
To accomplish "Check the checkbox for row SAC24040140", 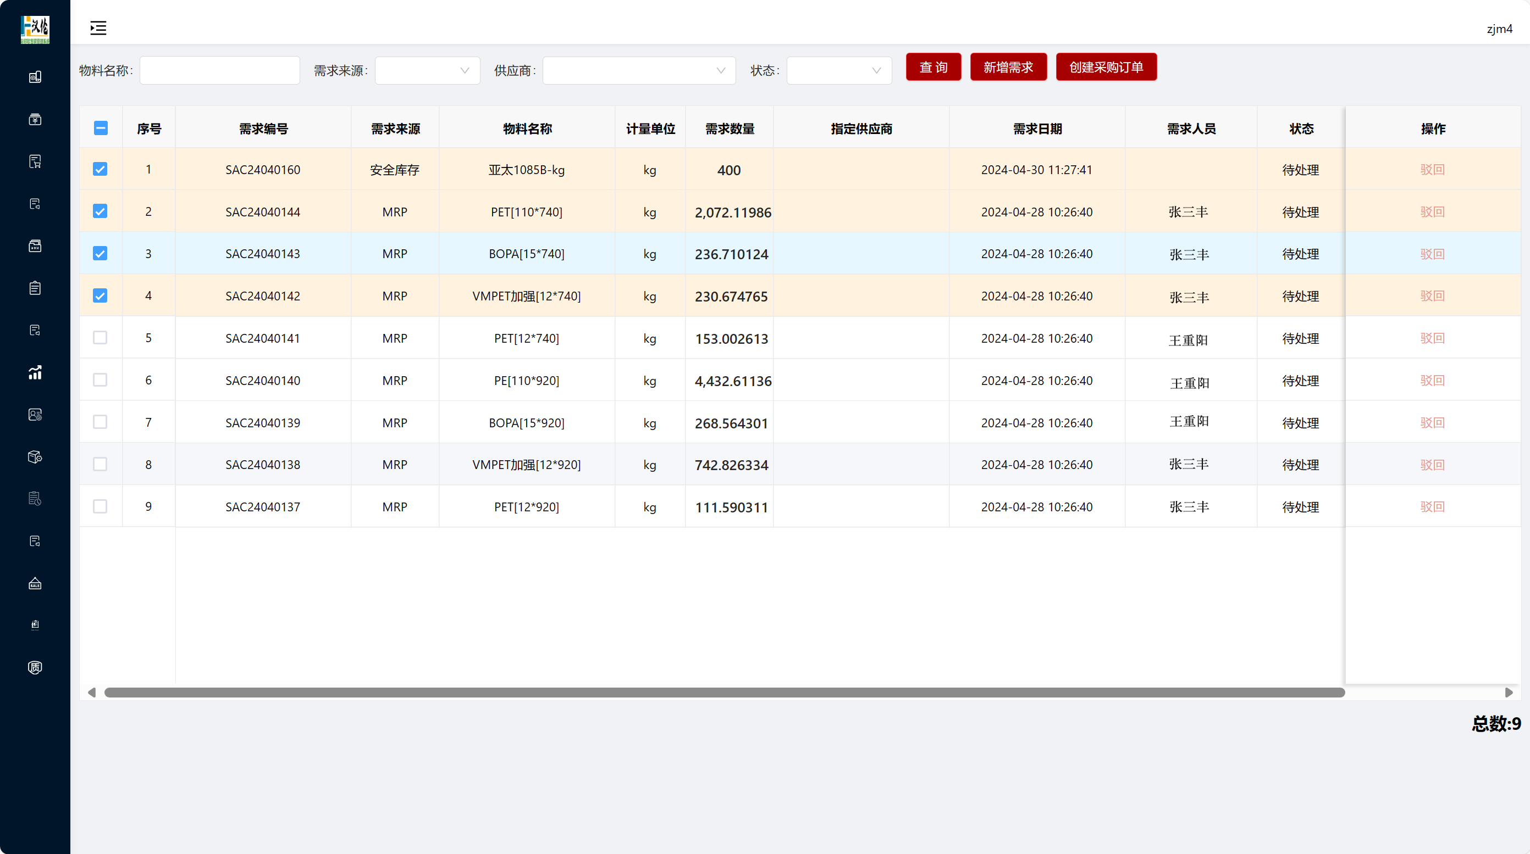I will pos(100,380).
